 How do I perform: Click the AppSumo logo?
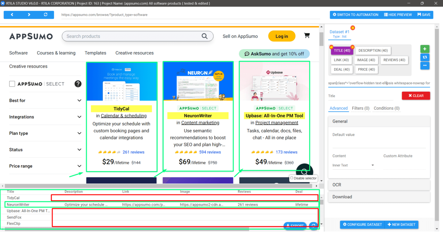(x=31, y=36)
